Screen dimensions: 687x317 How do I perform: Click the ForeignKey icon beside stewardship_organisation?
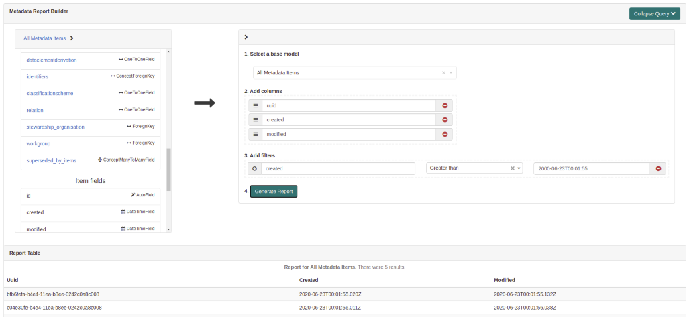point(129,127)
